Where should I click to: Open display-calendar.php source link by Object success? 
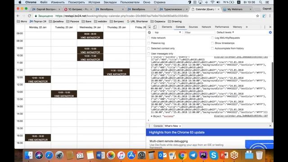tap(241, 116)
